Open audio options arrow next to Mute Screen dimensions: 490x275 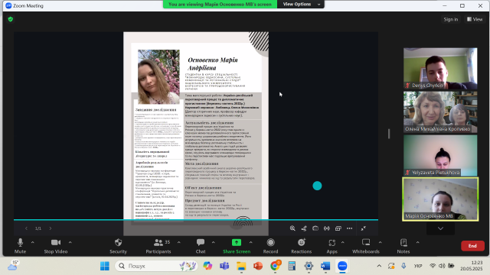[x=32, y=242]
